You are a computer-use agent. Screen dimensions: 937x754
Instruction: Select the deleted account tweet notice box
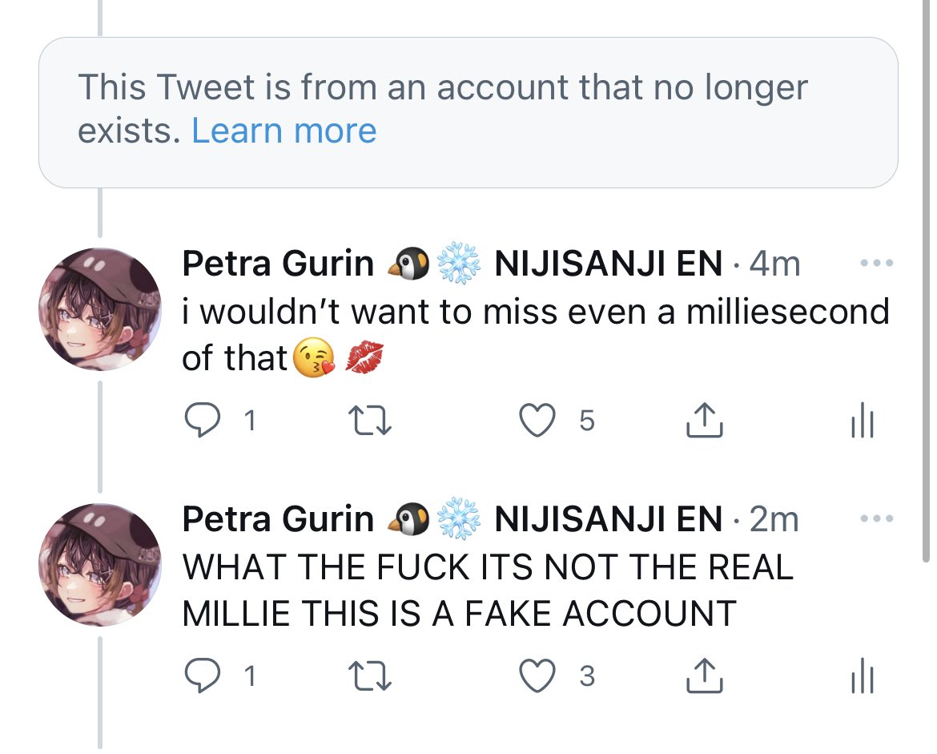[468, 112]
